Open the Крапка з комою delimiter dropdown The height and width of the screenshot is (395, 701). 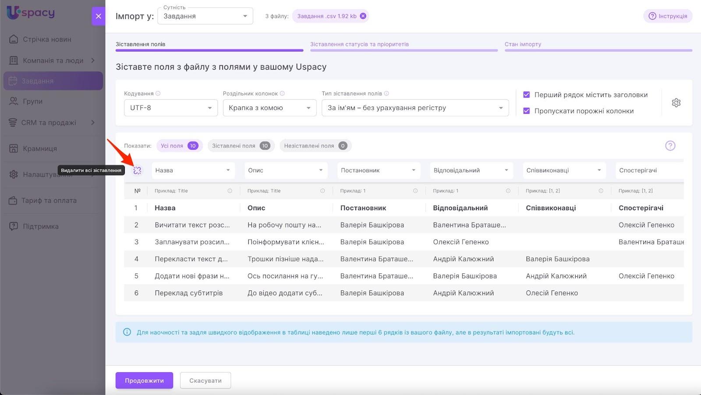[269, 108]
